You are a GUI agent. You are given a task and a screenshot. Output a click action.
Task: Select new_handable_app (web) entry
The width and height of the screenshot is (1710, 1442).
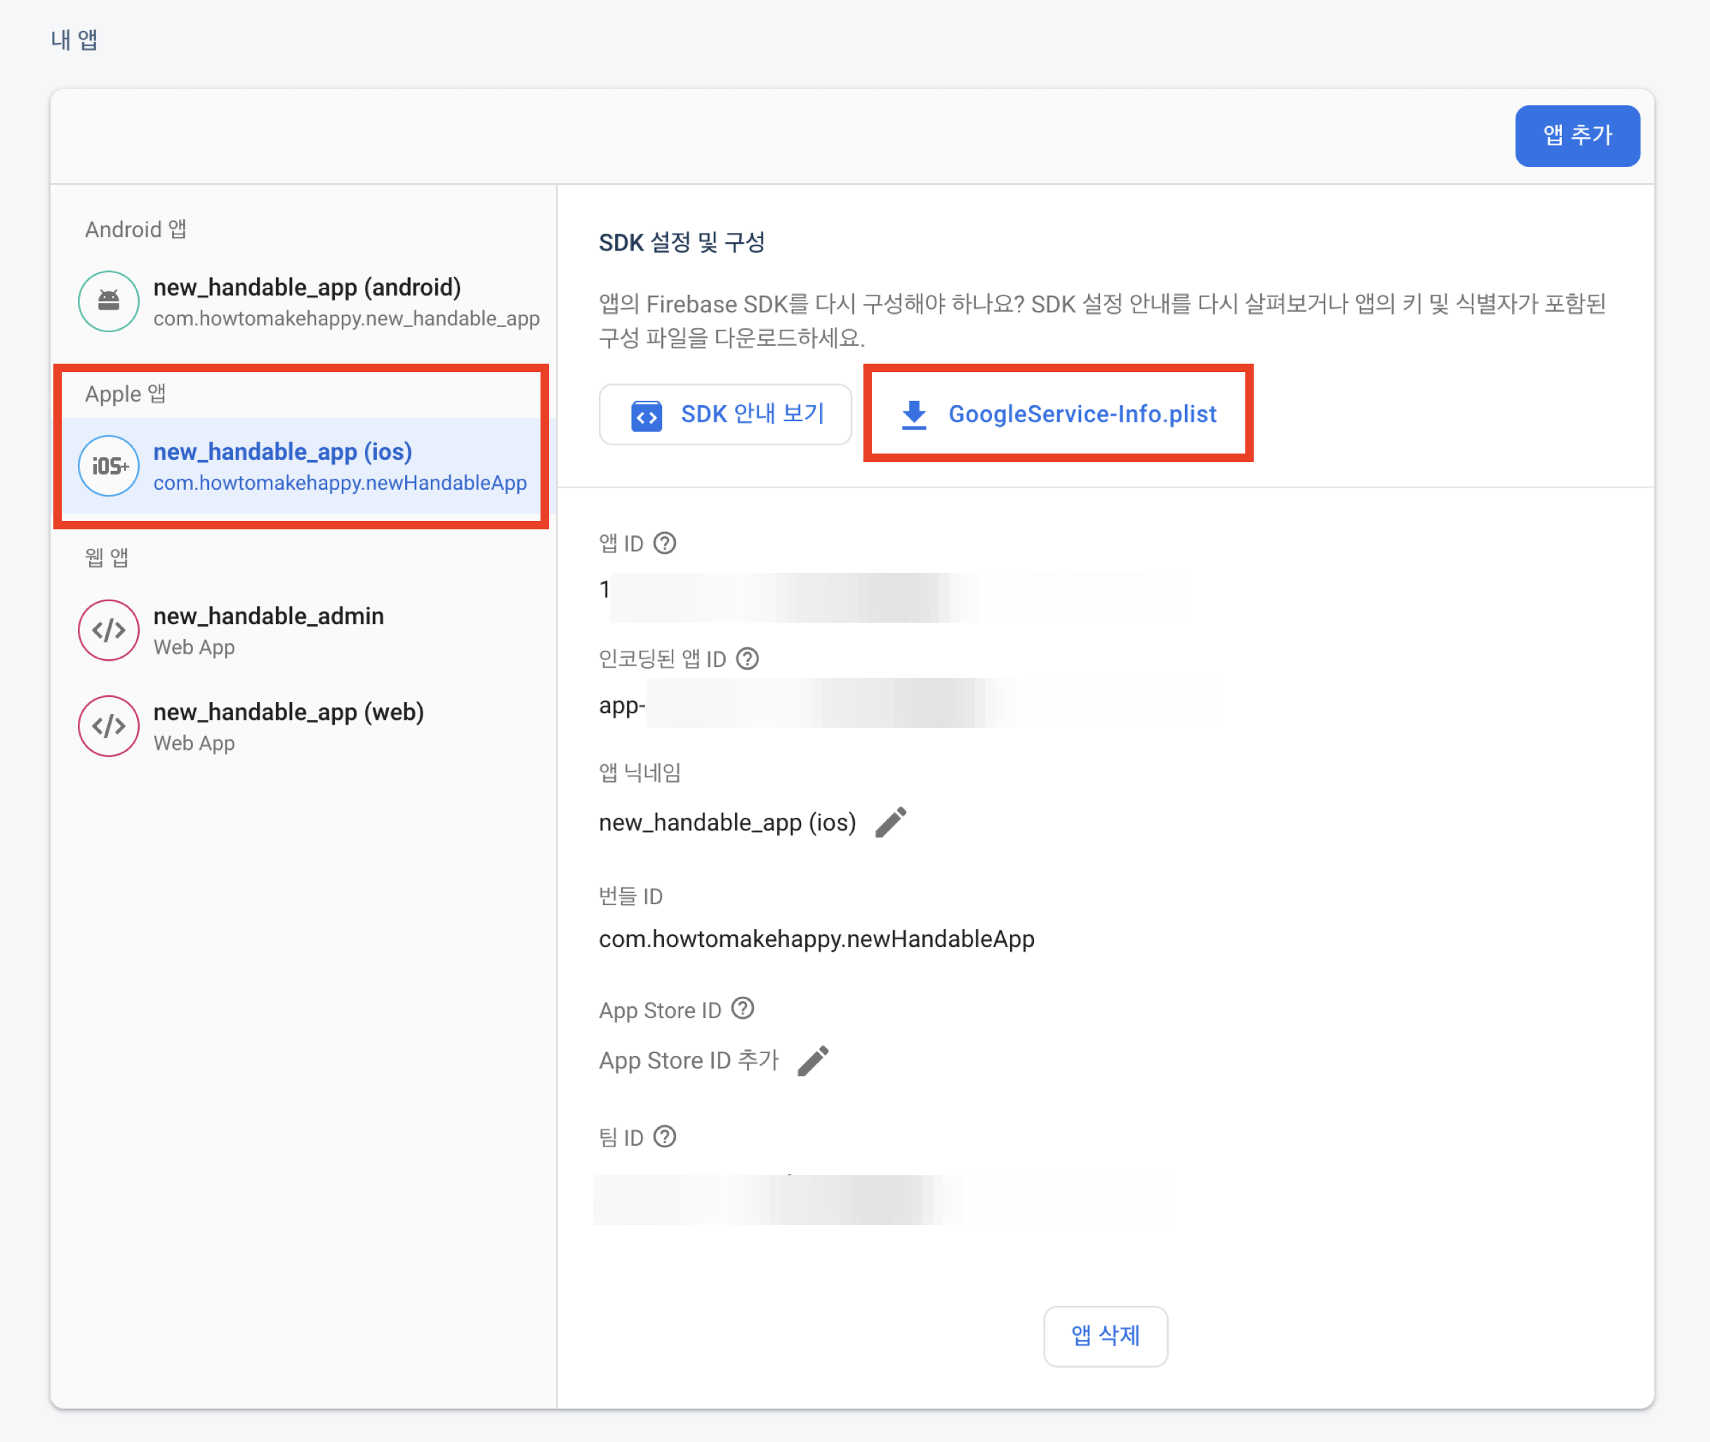click(x=289, y=712)
